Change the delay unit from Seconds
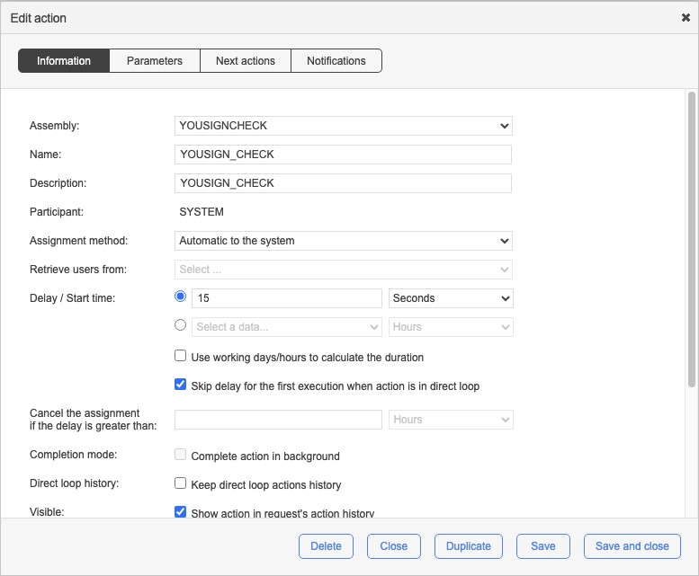 click(x=451, y=298)
